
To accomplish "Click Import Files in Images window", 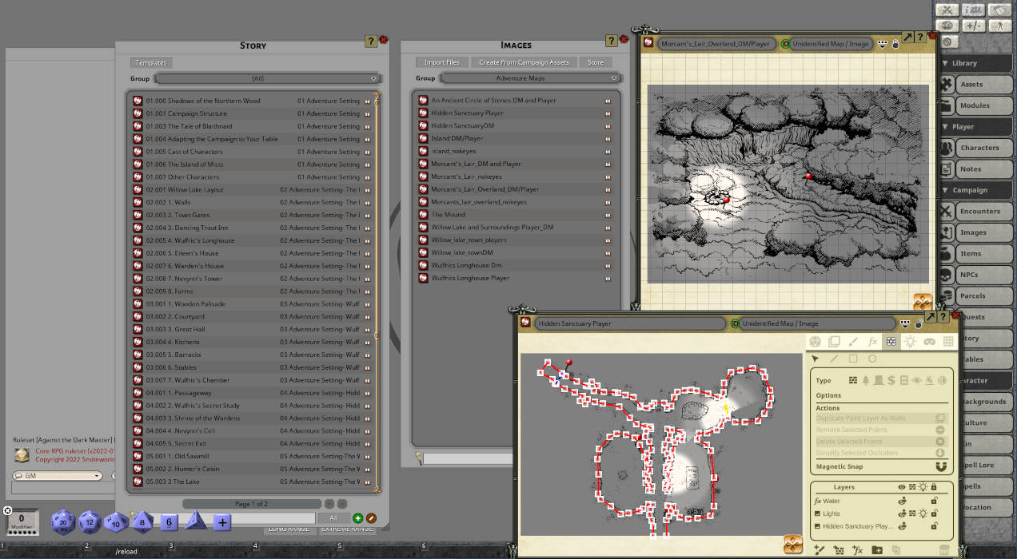I will pos(441,62).
